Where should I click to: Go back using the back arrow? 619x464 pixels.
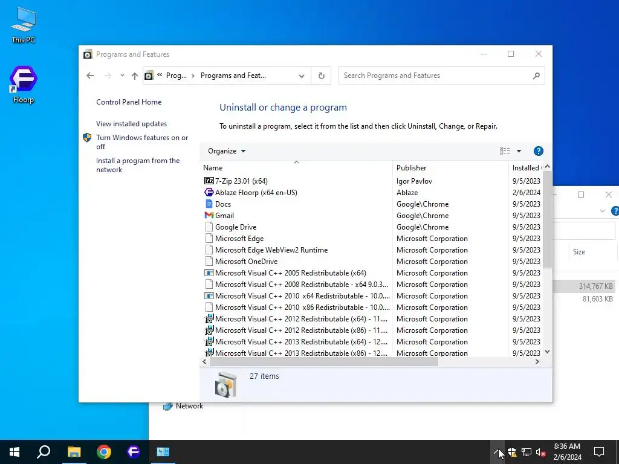(x=90, y=76)
